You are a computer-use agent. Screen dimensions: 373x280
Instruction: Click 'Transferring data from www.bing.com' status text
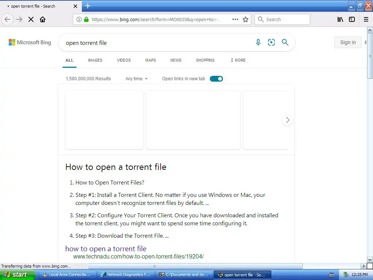click(36, 266)
